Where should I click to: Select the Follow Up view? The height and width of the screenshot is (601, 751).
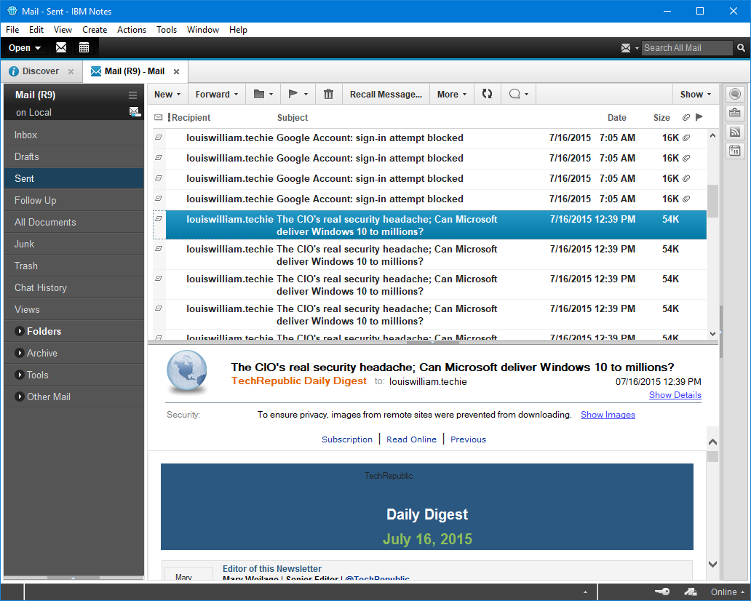coord(73,200)
